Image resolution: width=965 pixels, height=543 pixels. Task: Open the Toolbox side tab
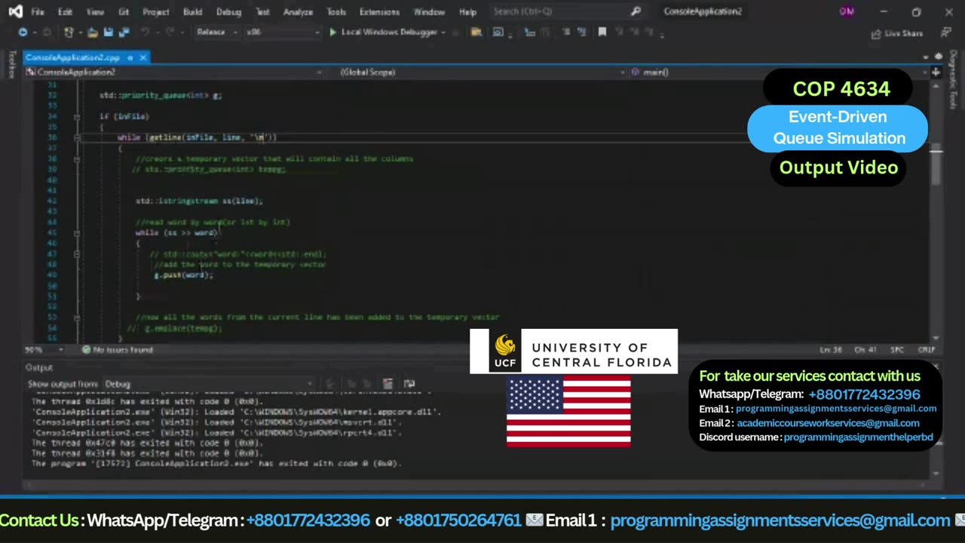click(x=11, y=66)
